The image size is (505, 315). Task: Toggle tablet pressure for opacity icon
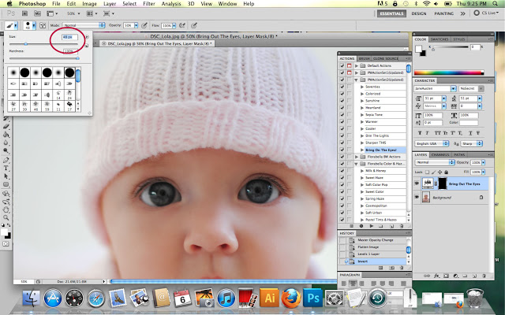pos(144,25)
